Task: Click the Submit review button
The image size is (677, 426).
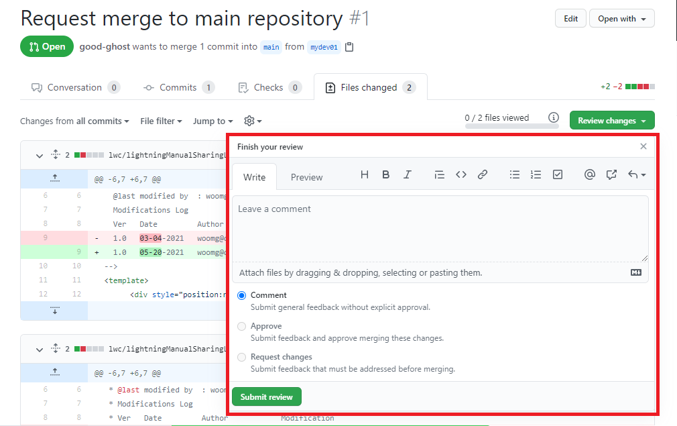Action: click(x=266, y=396)
